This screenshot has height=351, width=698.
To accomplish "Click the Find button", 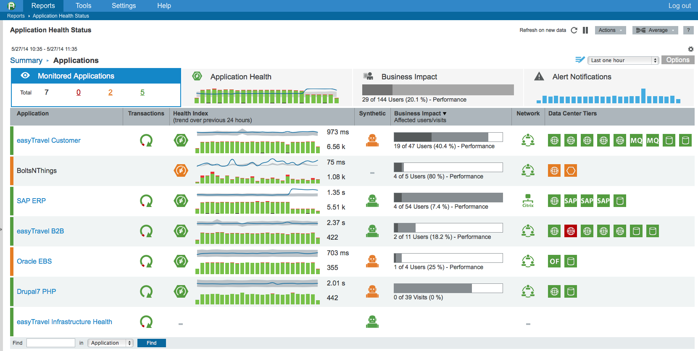I will pyautogui.click(x=152, y=343).
